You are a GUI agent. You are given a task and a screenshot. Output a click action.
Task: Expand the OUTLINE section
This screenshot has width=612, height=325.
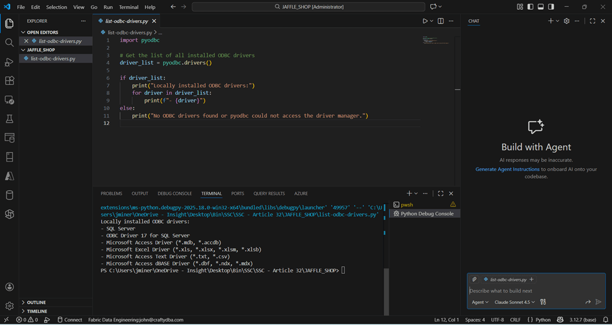point(36,302)
